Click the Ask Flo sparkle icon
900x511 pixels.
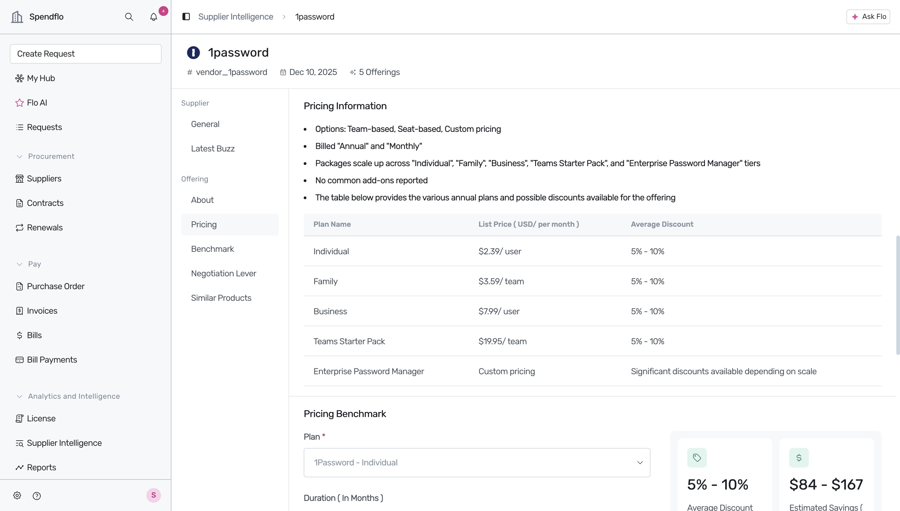click(855, 17)
